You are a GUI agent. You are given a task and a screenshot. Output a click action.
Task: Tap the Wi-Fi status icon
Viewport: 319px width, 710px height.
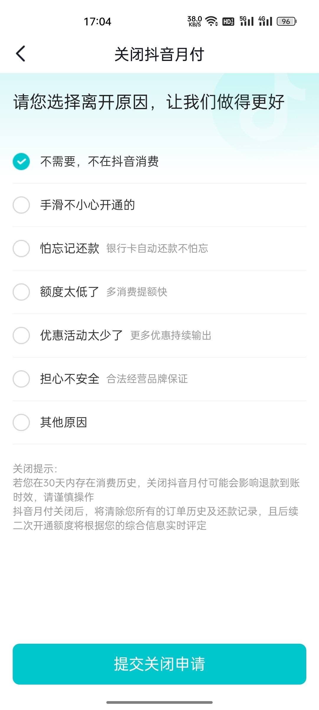coord(211,21)
